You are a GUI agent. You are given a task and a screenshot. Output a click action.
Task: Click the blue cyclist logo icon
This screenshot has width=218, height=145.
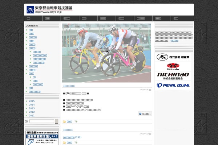pos(30,9)
